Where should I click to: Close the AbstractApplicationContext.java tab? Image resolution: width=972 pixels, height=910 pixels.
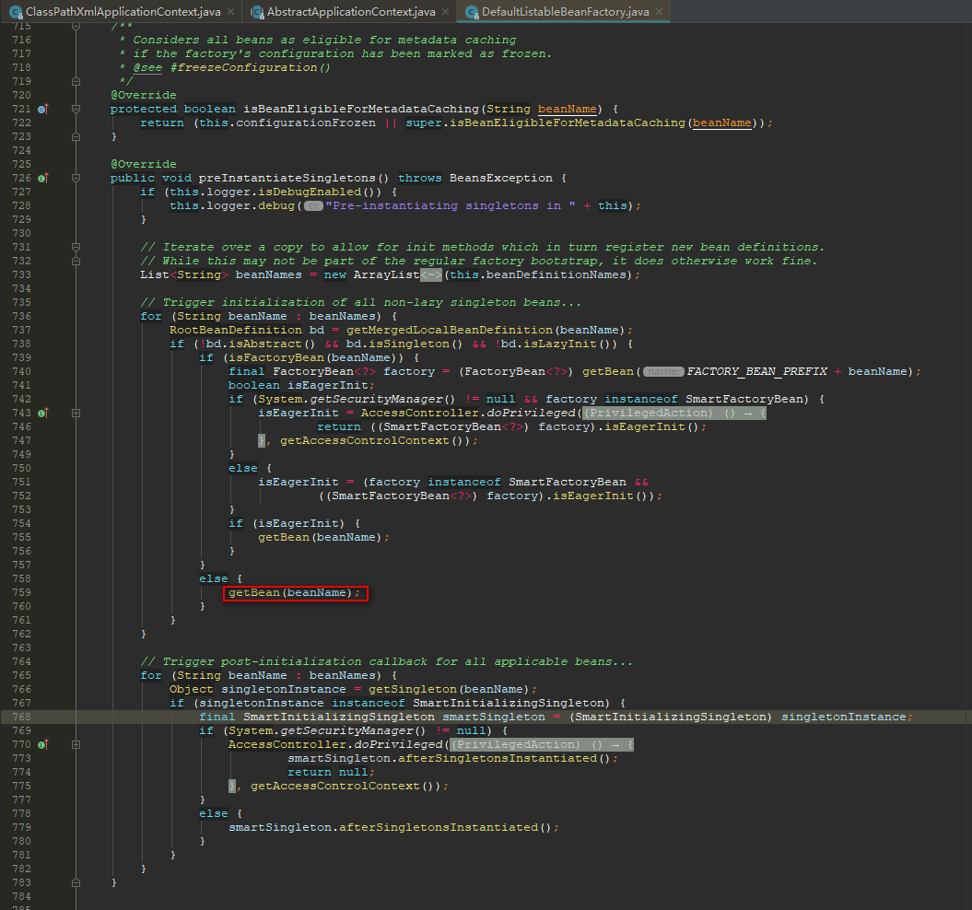point(445,12)
